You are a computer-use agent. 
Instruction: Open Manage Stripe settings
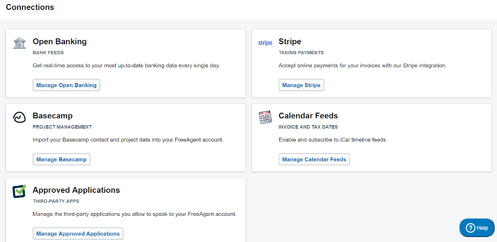(301, 85)
